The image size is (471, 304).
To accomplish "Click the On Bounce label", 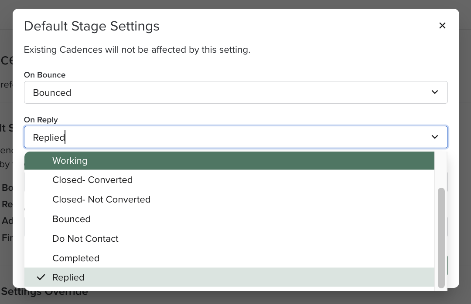I will 45,75.
